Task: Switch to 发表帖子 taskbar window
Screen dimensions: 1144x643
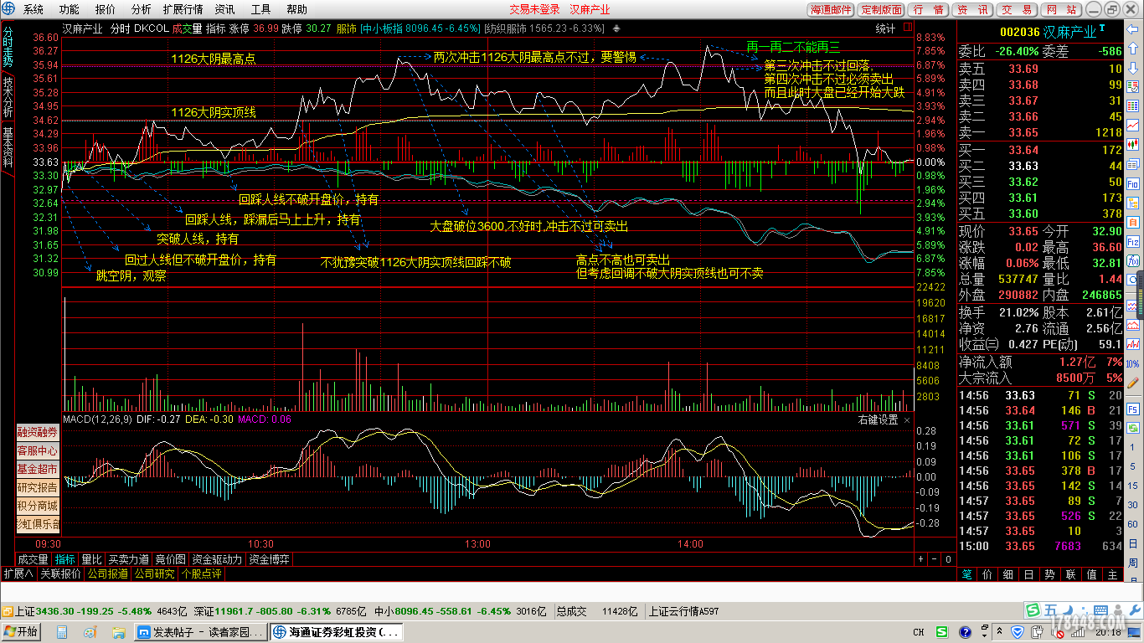Action: pyautogui.click(x=201, y=632)
